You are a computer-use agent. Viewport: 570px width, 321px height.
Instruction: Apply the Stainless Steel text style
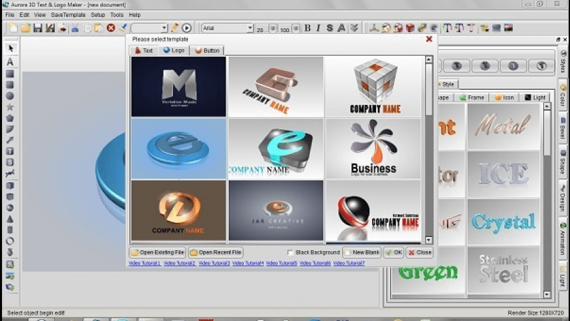coord(503,270)
